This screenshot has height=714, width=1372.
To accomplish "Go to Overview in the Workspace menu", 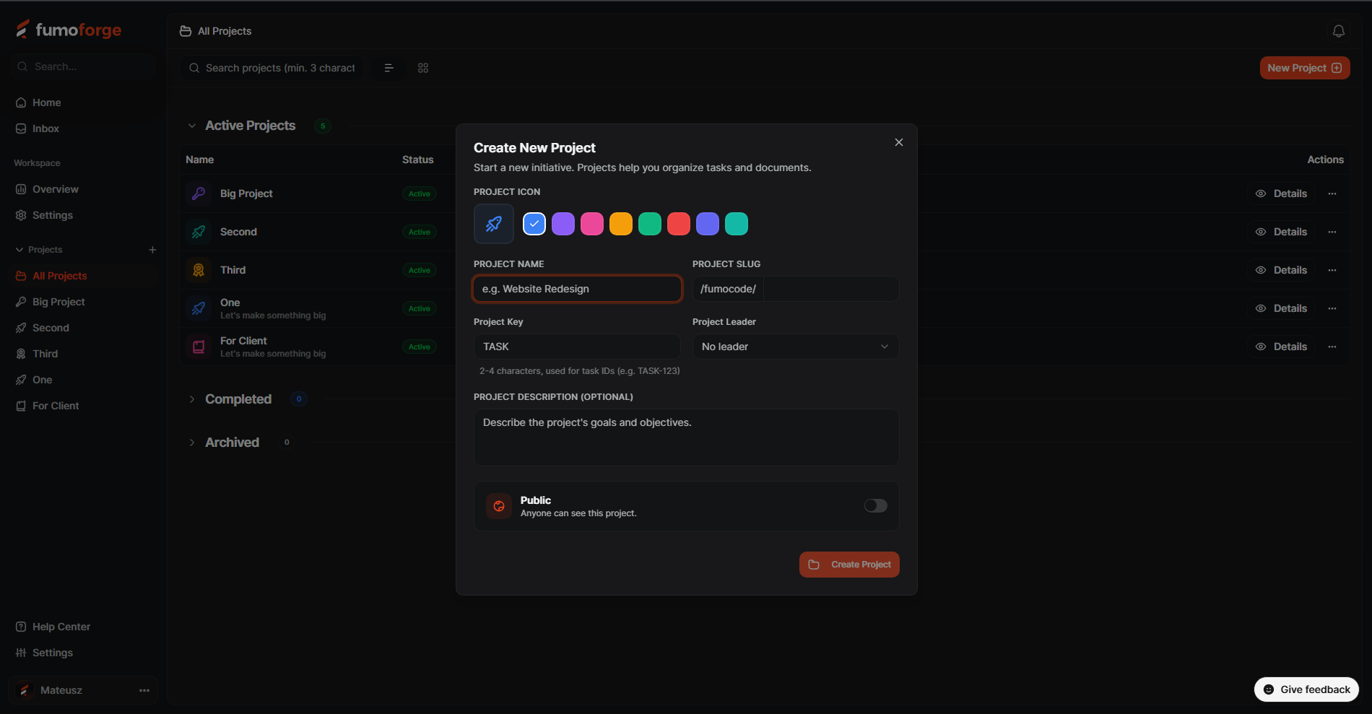I will [x=55, y=189].
